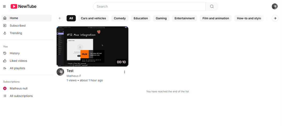Select the Gaming category filter
Viewport: 282px width, 126px height.
[x=161, y=18]
